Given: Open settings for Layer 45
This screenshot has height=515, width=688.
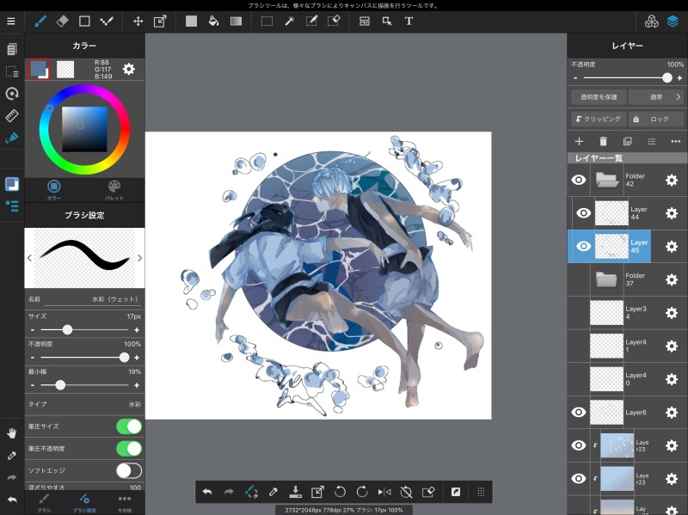Looking at the screenshot, I should (x=672, y=247).
